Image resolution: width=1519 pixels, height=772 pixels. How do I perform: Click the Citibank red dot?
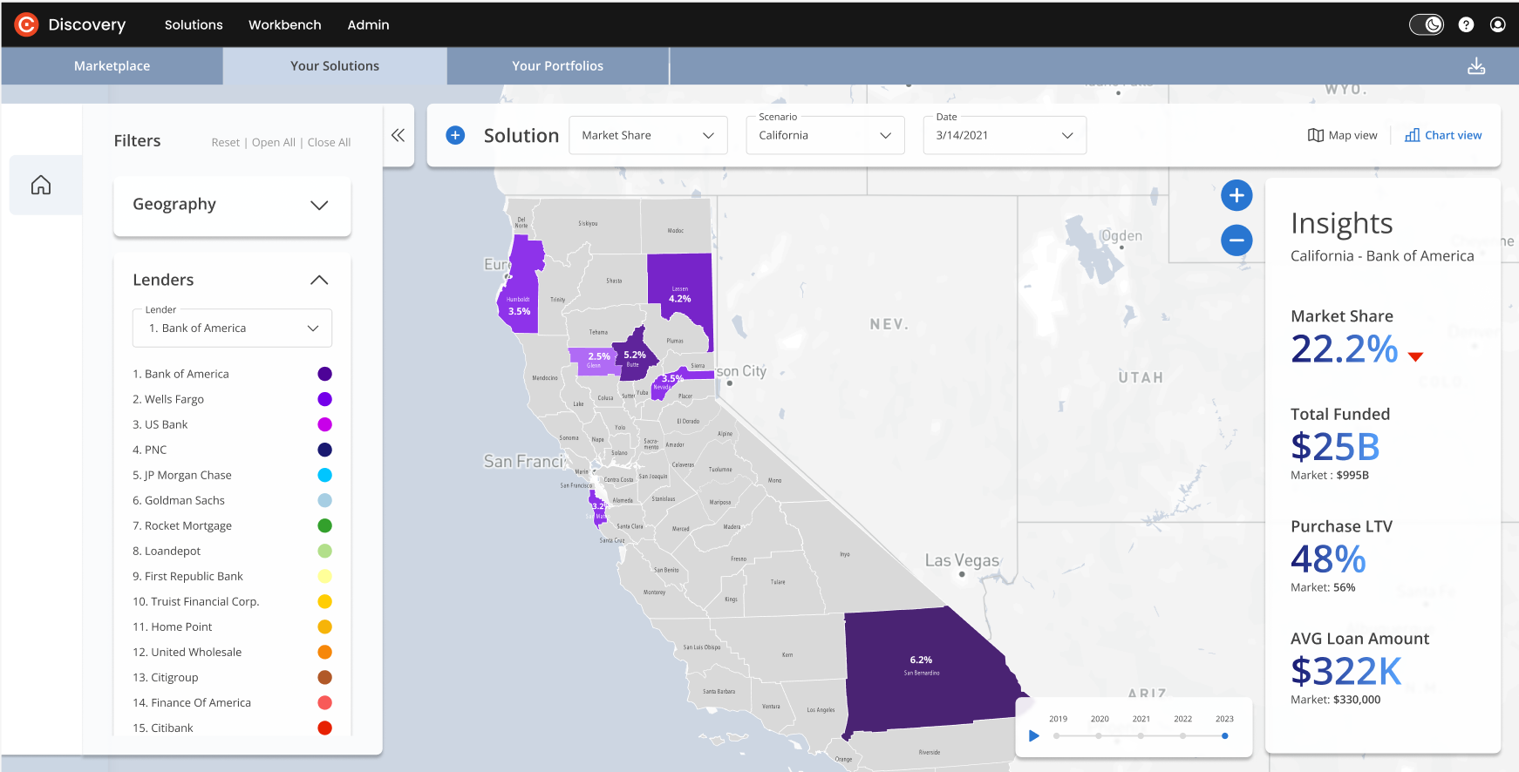(x=324, y=728)
